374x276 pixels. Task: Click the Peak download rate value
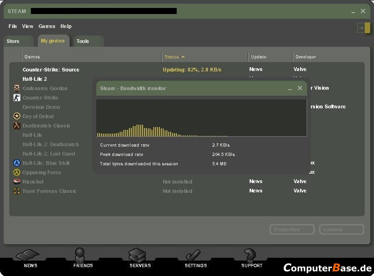point(223,155)
